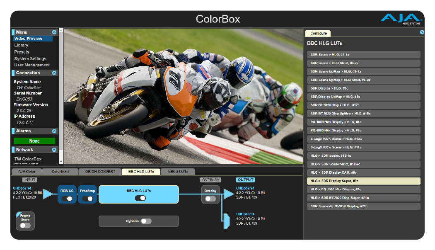Image resolution: width=435 pixels, height=250 pixels.
Task: Click the secondary output connector icon
Action: click(227, 221)
